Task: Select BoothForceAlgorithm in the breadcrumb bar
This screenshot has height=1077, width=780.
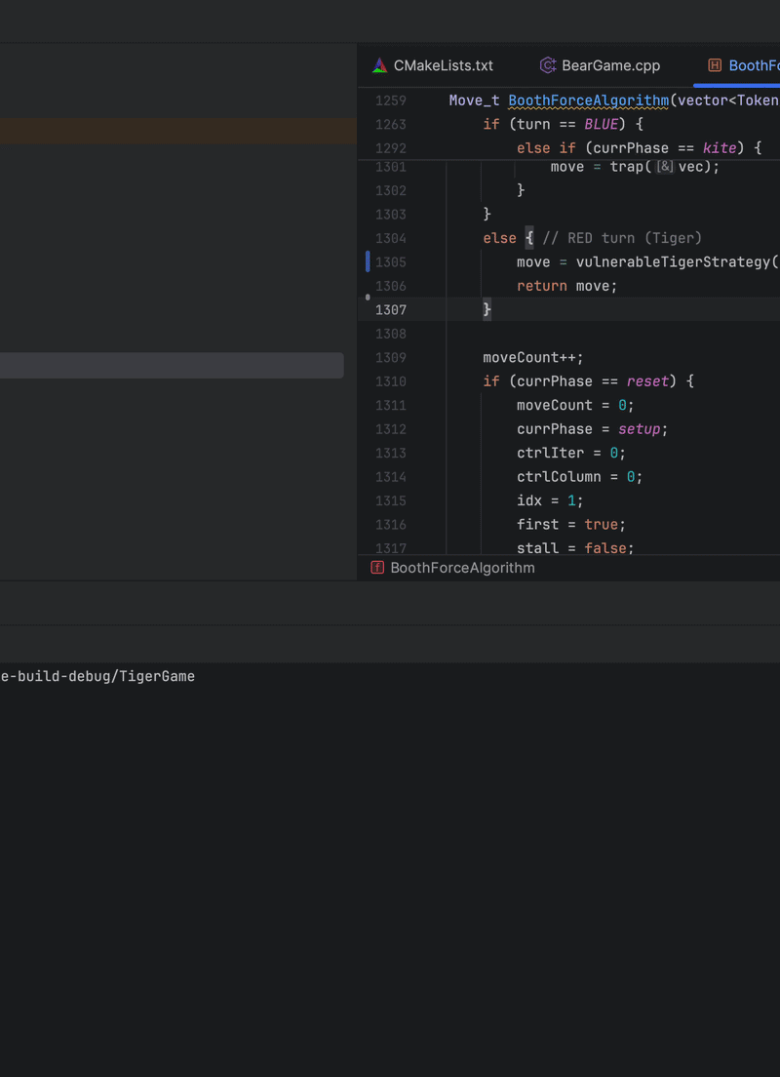Action: point(462,568)
